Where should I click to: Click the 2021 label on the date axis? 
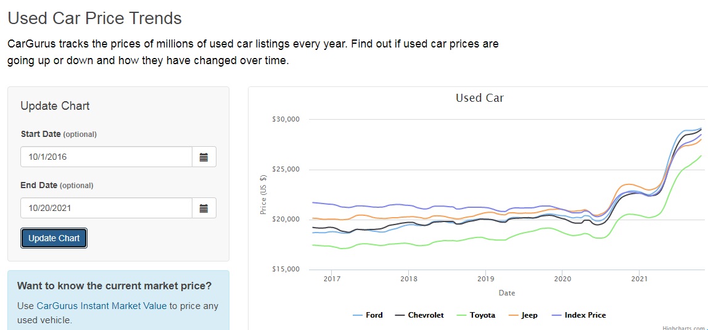point(639,279)
